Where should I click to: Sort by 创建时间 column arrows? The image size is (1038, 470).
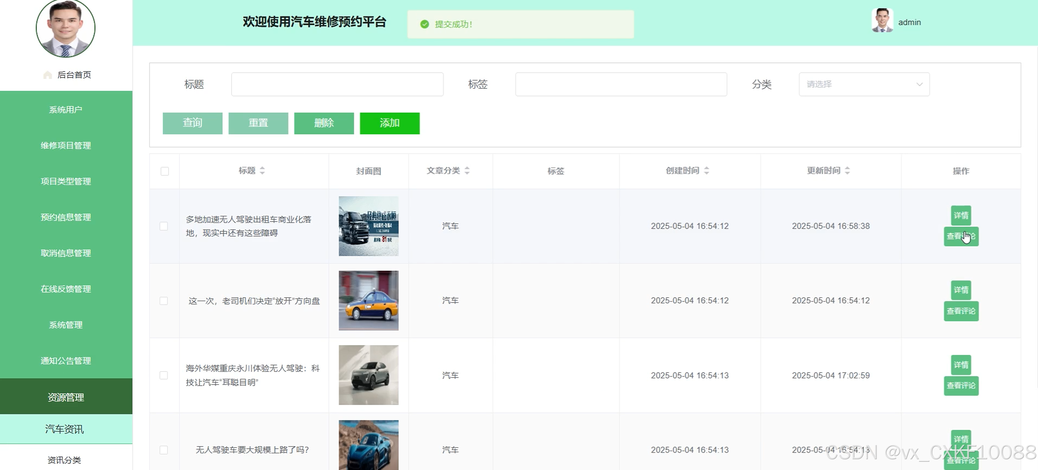(706, 171)
